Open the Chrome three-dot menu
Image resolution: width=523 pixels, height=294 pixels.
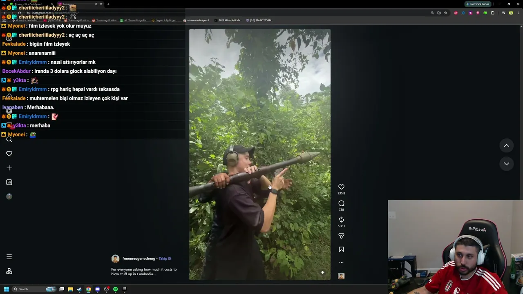pos(518,13)
